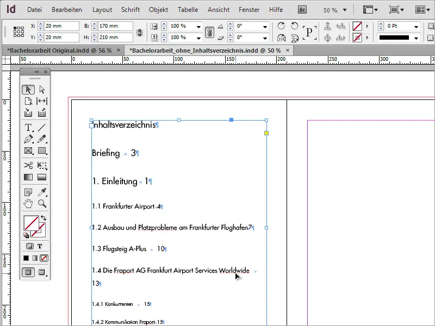Click the rotate 90° counter-clockwise icon
The image size is (435, 326).
point(294,26)
